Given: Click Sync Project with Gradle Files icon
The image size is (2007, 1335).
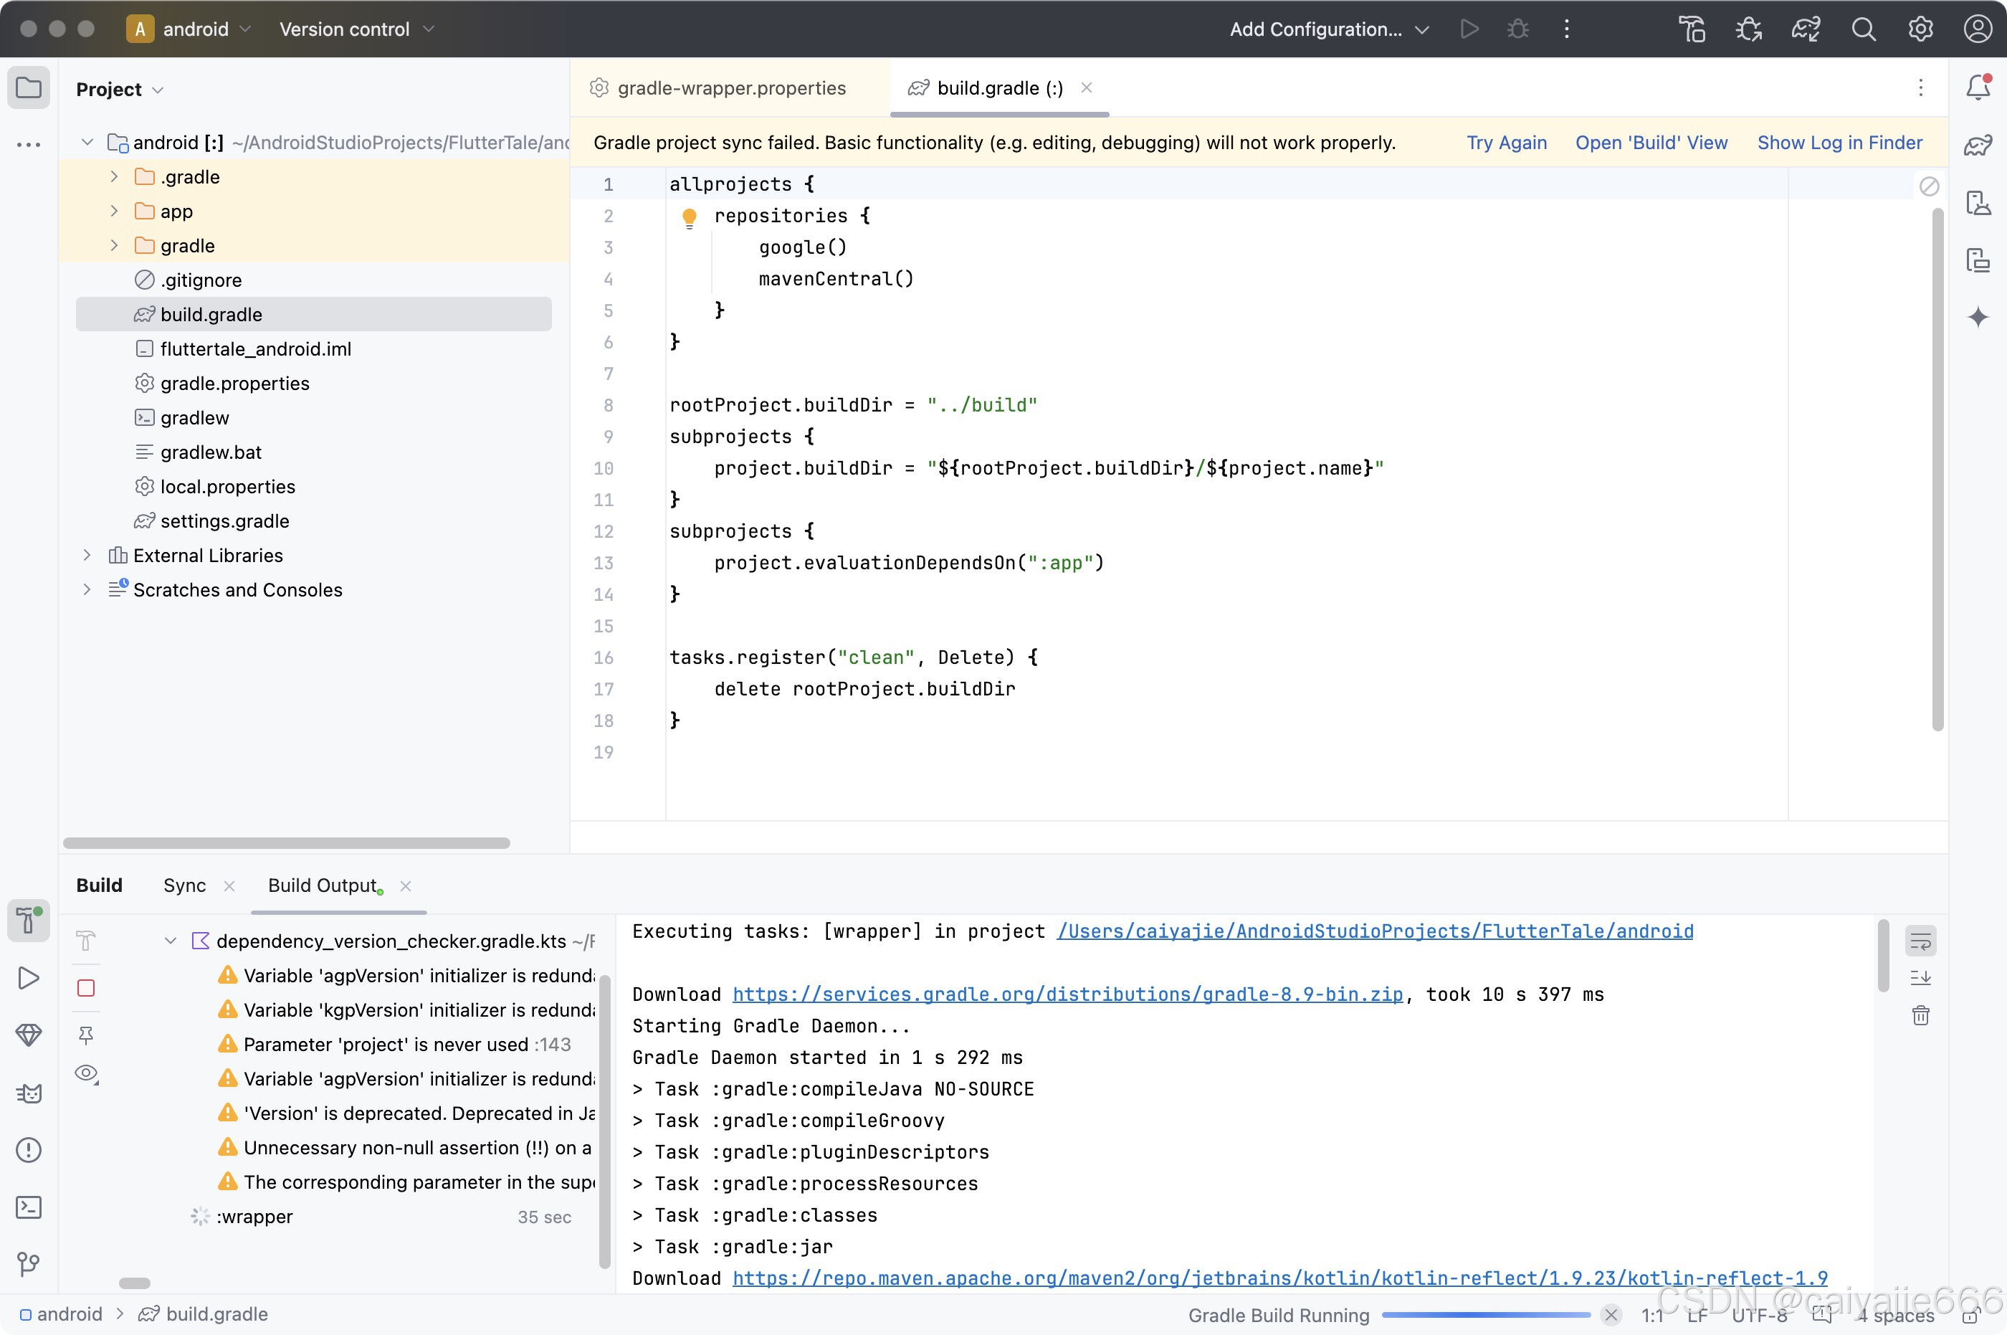Looking at the screenshot, I should (x=1806, y=30).
